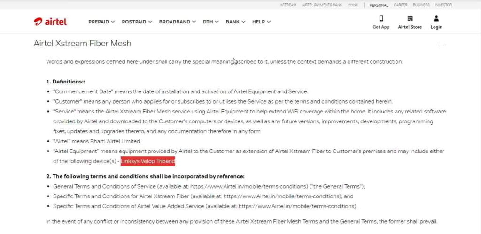Click the heading 'The following terms and conditions'
This screenshot has width=481, height=234.
pyautogui.click(x=146, y=177)
